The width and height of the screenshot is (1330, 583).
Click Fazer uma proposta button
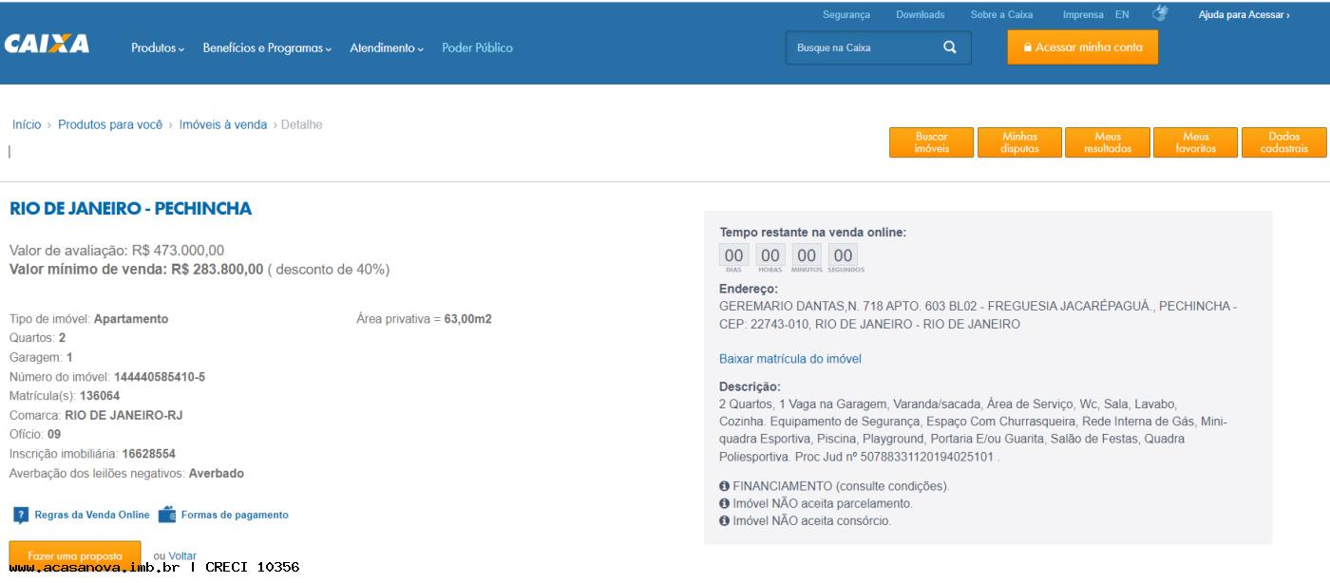[75, 555]
